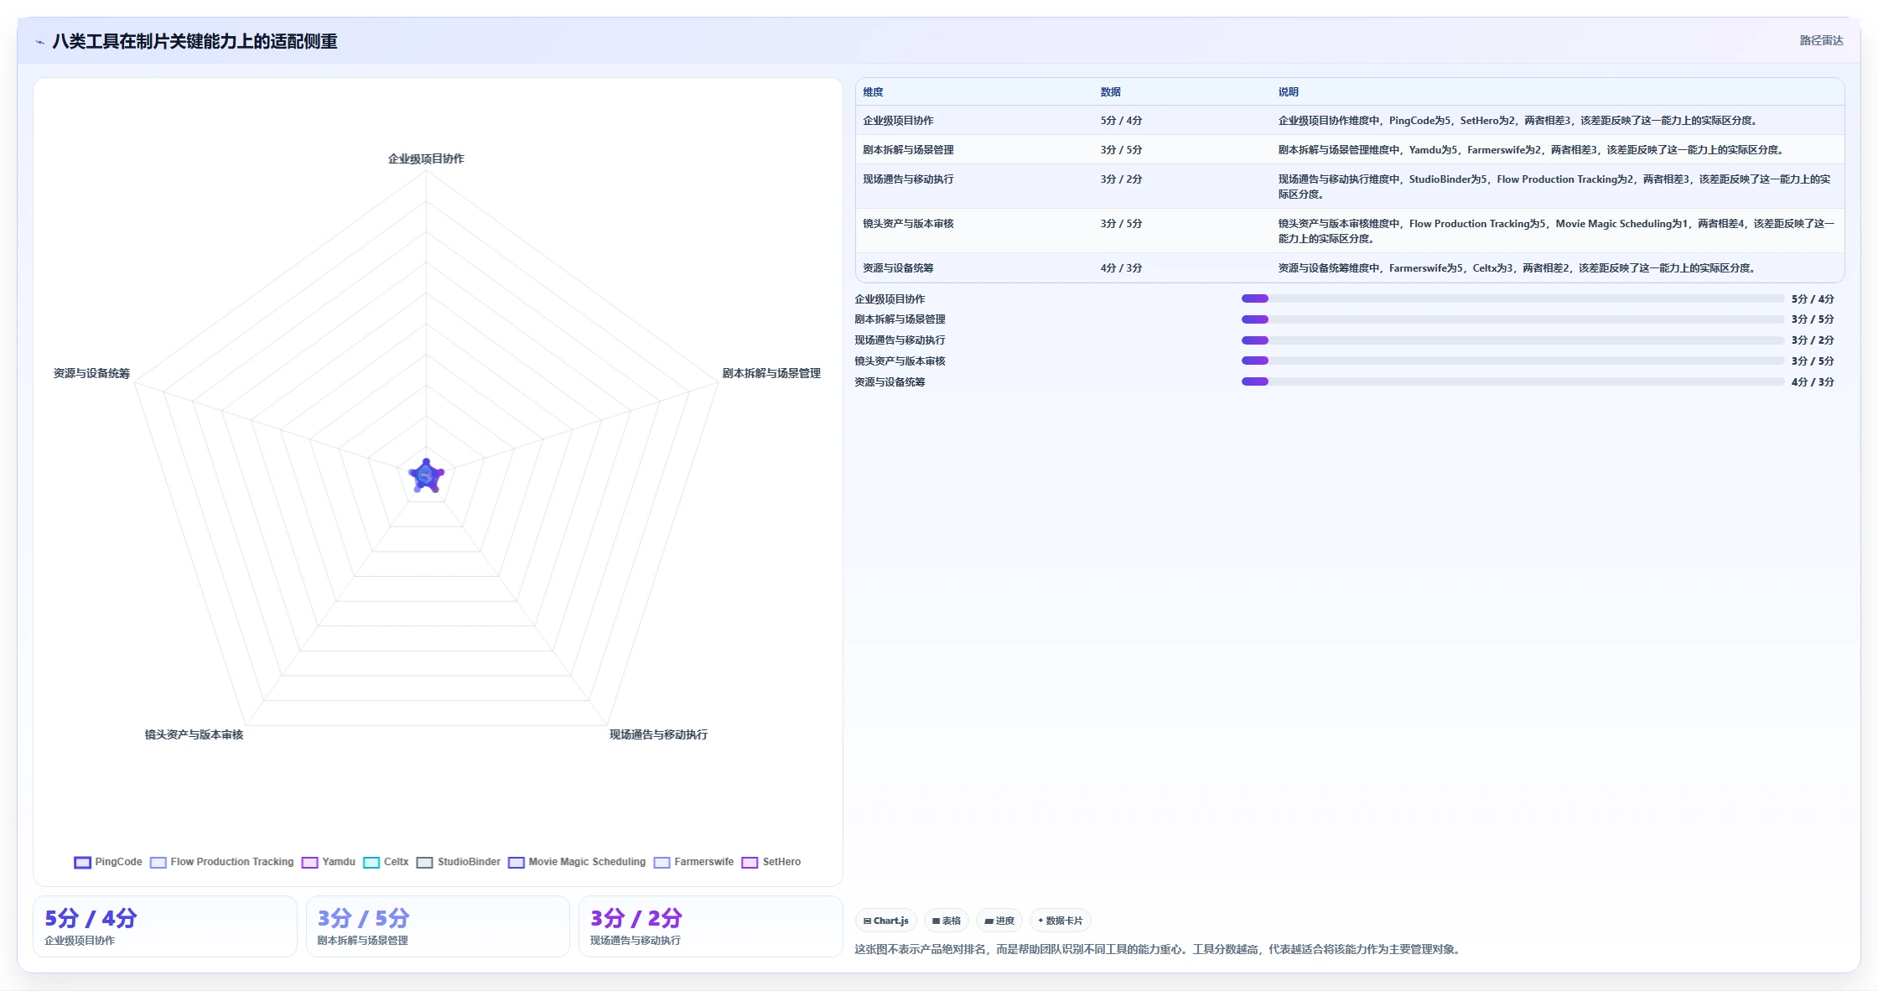Click the 4分 / 3分 value in the table
The width and height of the screenshot is (1878, 991).
[x=1121, y=268]
